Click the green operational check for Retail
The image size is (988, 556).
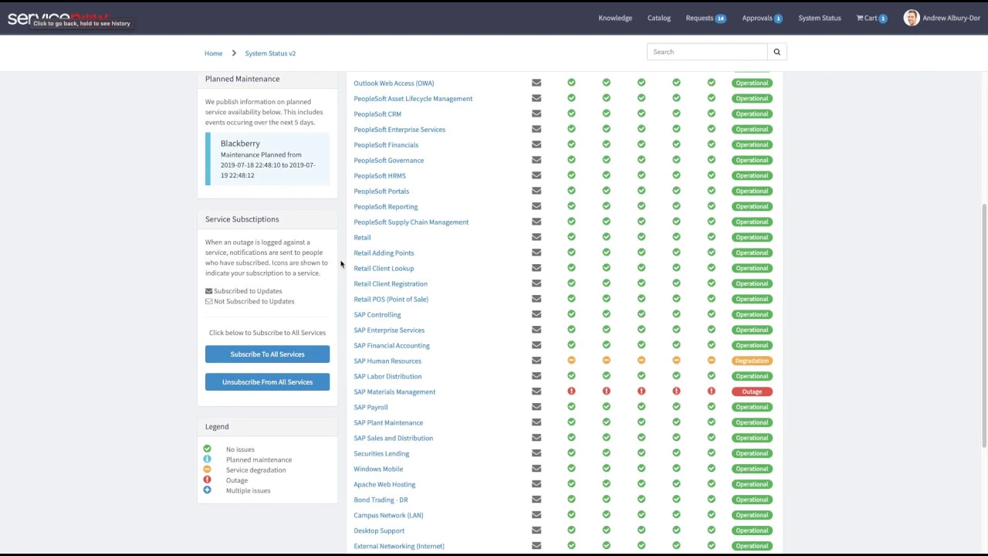coord(571,237)
